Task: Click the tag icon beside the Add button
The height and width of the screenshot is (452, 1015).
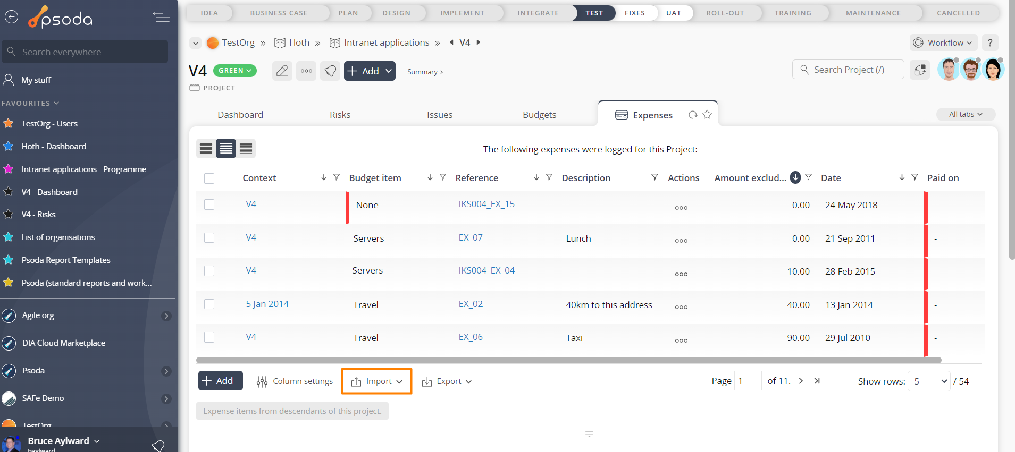Action: point(330,71)
